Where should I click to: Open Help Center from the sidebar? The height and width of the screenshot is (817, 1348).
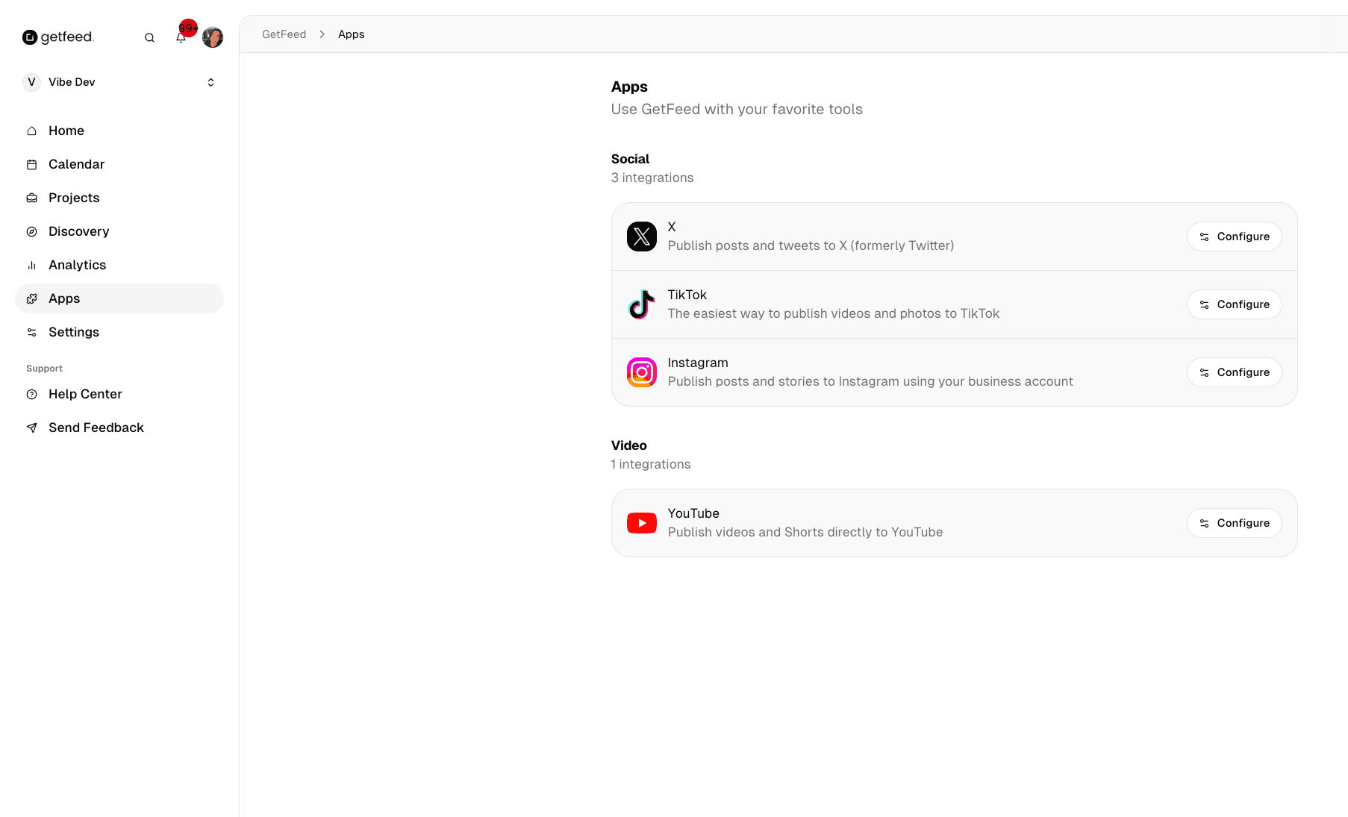pyautogui.click(x=84, y=394)
